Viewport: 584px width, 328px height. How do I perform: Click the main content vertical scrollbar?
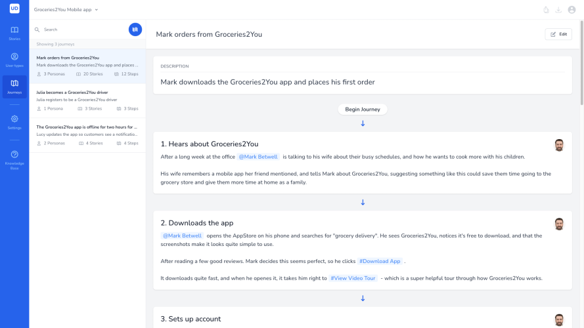(581, 62)
